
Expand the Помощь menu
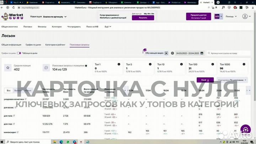point(231,16)
